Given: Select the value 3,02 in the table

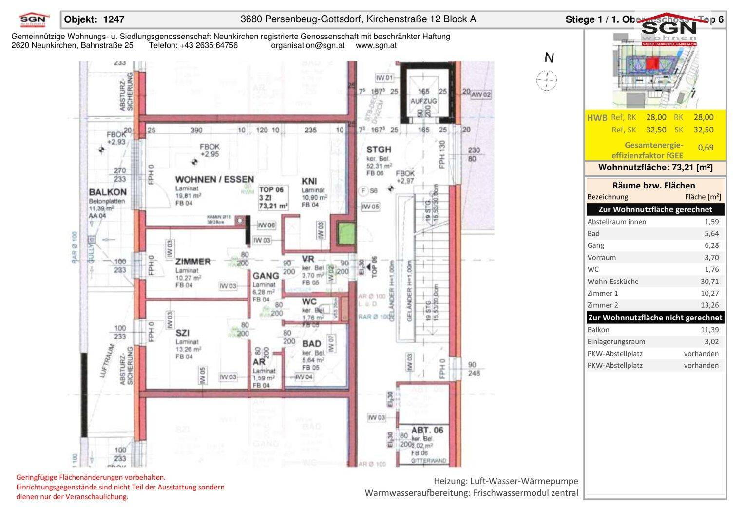Looking at the screenshot, I should 711,341.
